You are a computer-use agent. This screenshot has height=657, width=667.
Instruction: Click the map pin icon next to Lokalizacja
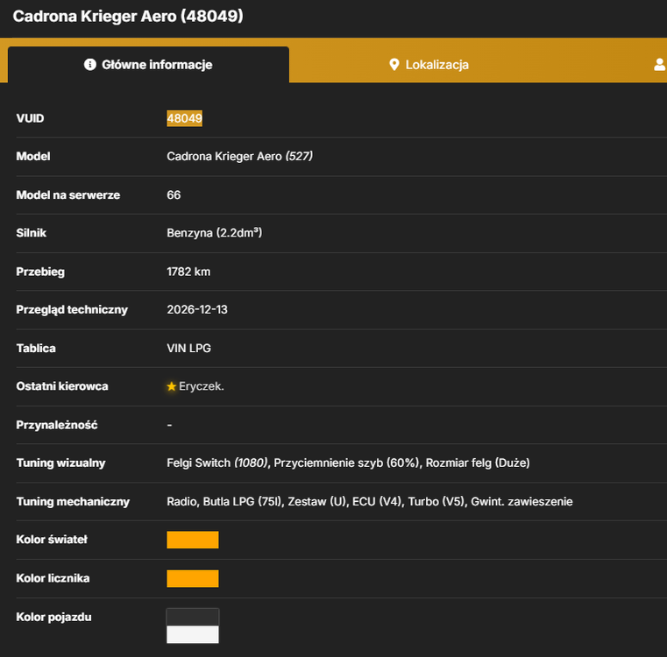point(394,65)
